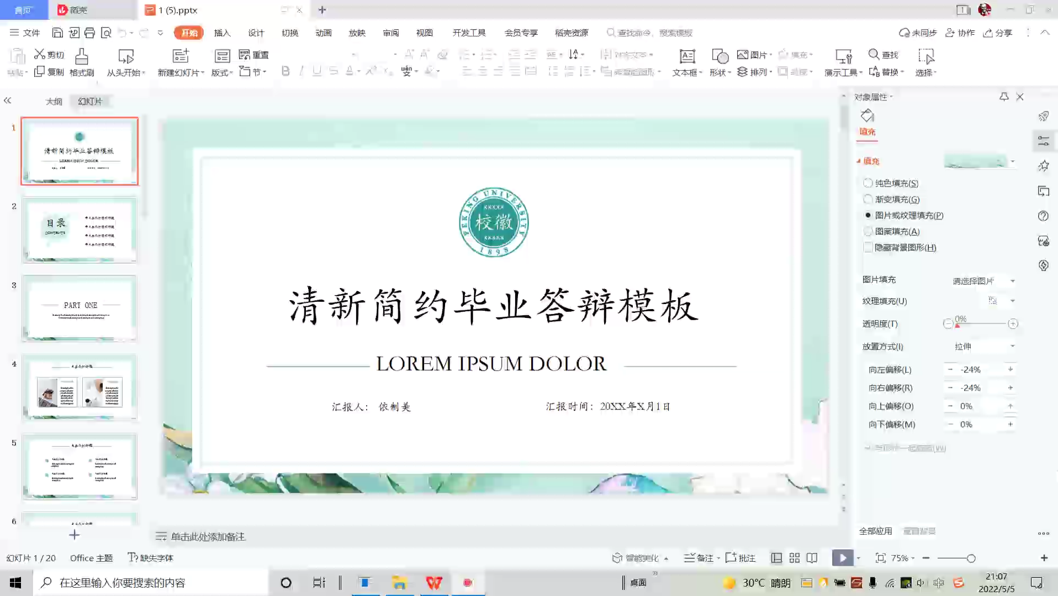Click 单击此处添加备注 to add notes

tap(208, 536)
